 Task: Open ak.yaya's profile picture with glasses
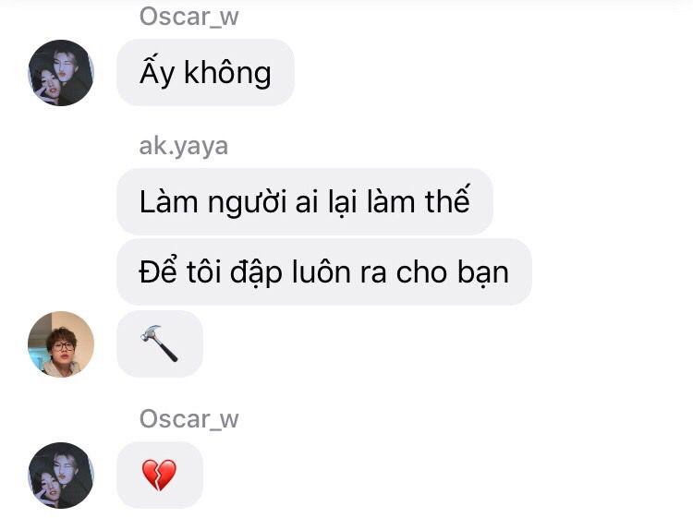tap(61, 344)
